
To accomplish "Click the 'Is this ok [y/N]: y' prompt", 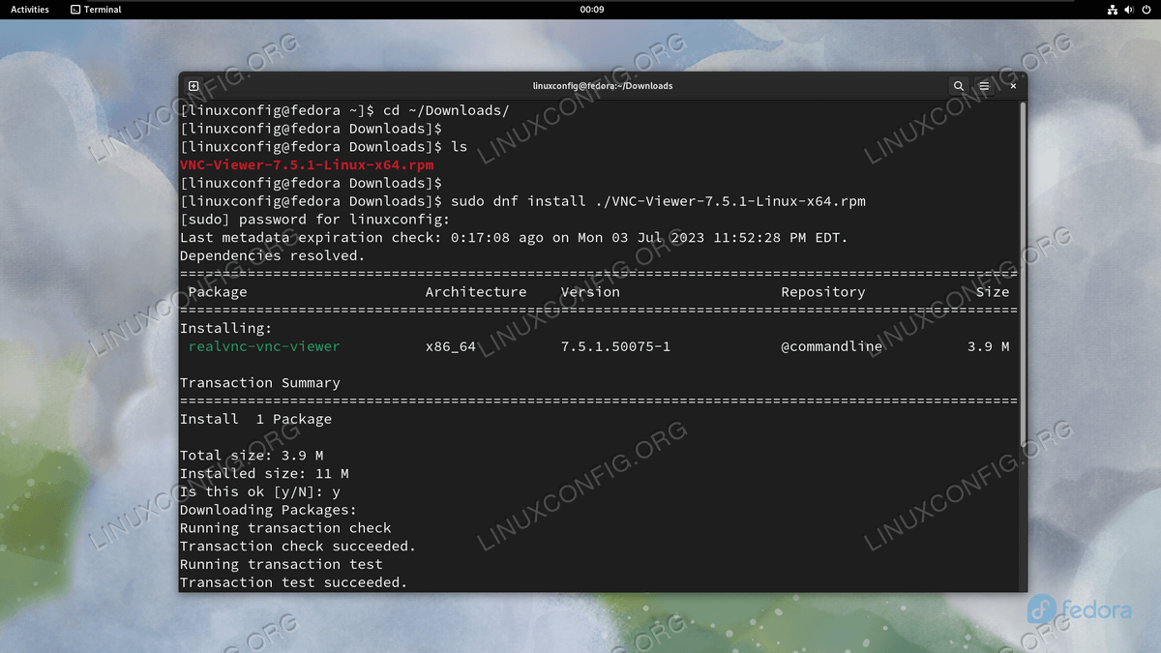I will (x=260, y=492).
